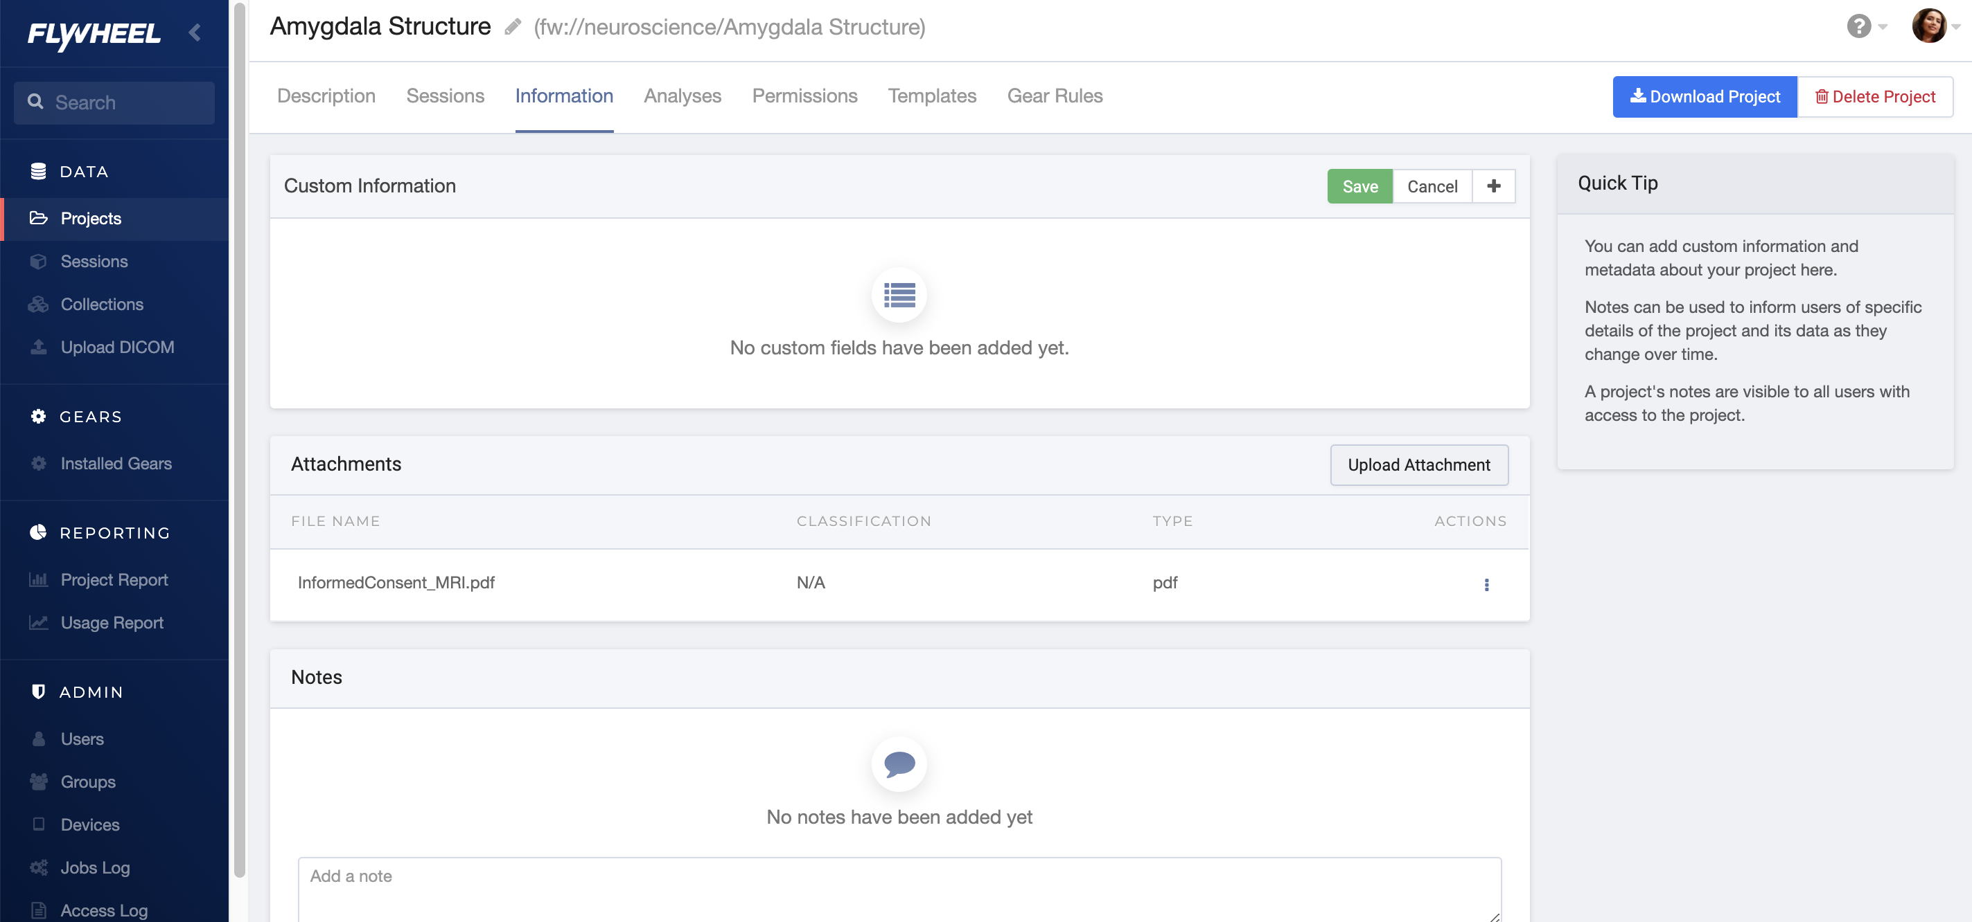Click the fw://neuroscience/Amygdala Structure path
The width and height of the screenshot is (1972, 922).
(x=729, y=28)
